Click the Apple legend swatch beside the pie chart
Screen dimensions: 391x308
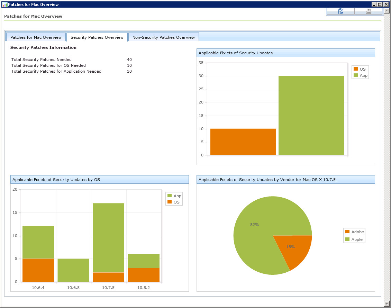tap(347, 239)
